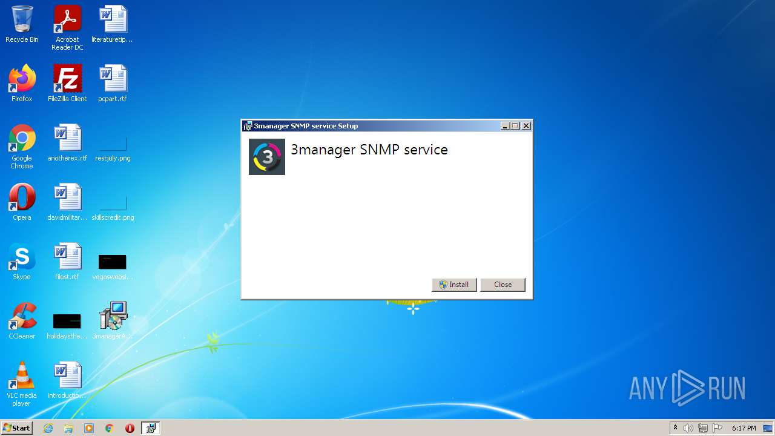
Task: Select the Skype desktop shortcut
Action: (x=22, y=262)
